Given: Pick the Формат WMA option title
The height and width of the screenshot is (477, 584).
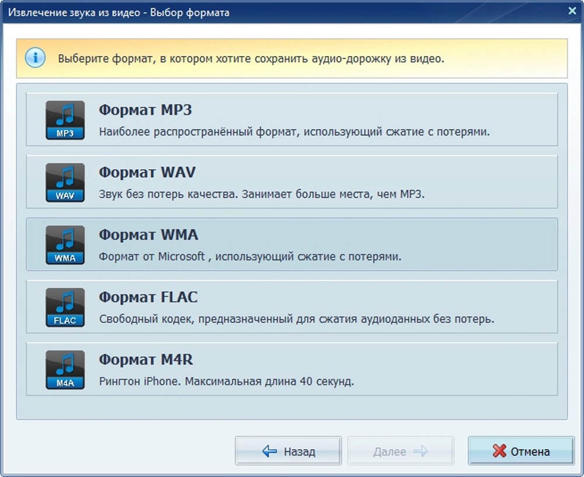Looking at the screenshot, I should pos(148,235).
